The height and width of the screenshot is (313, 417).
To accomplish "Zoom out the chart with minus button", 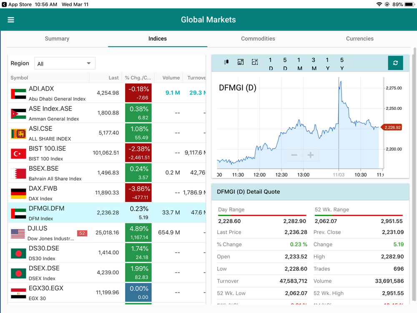I will coord(294,155).
